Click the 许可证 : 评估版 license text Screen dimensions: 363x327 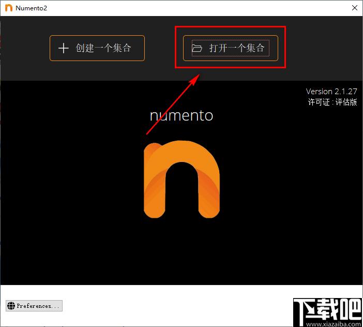(332, 102)
